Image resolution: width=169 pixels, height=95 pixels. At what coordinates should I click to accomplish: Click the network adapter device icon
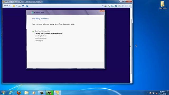click(x=116, y=6)
